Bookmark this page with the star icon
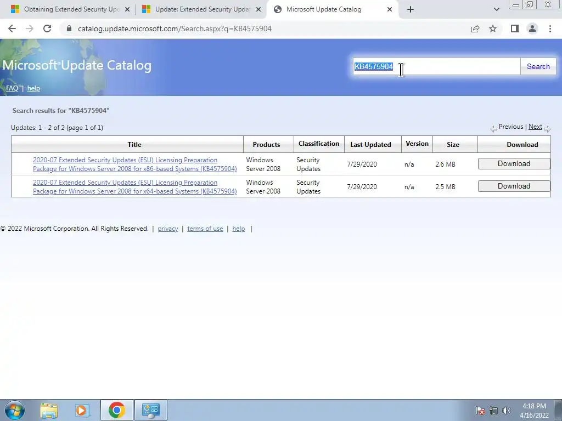 tap(493, 29)
